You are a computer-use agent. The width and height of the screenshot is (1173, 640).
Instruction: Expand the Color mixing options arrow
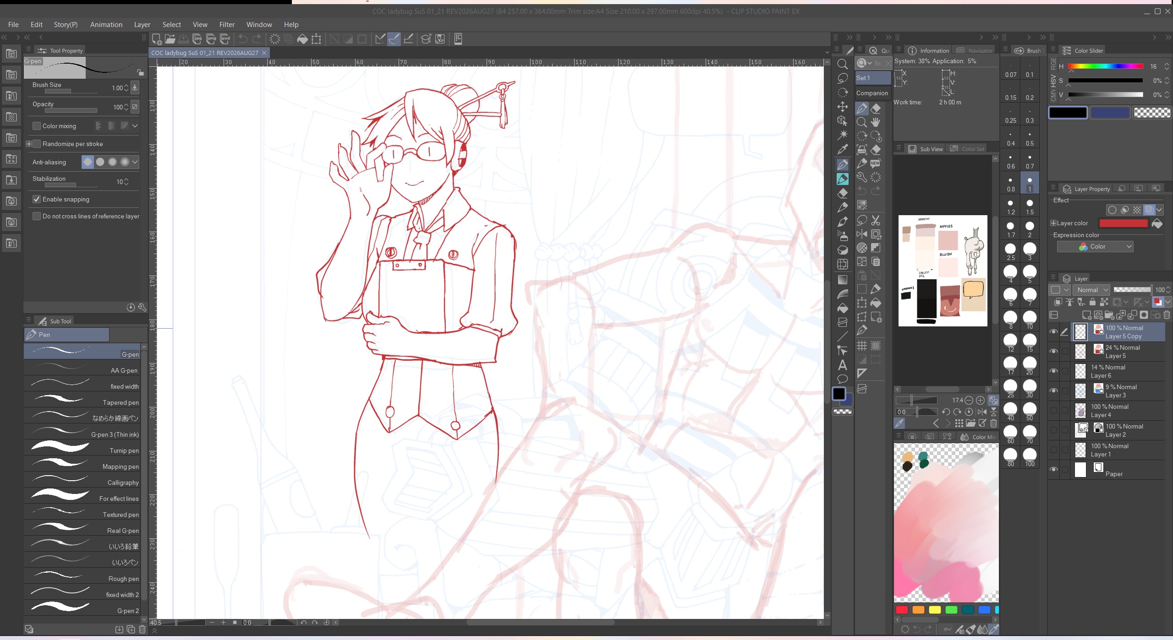[135, 126]
